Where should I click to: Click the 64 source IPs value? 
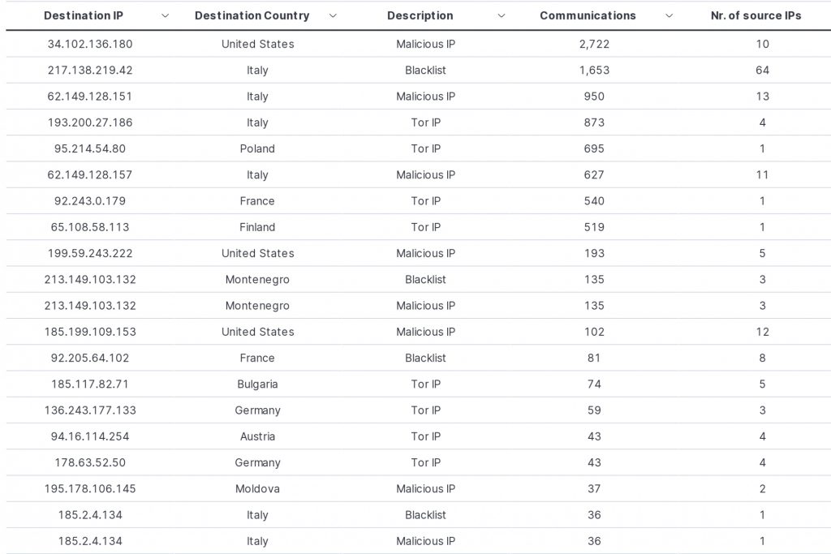(x=762, y=70)
